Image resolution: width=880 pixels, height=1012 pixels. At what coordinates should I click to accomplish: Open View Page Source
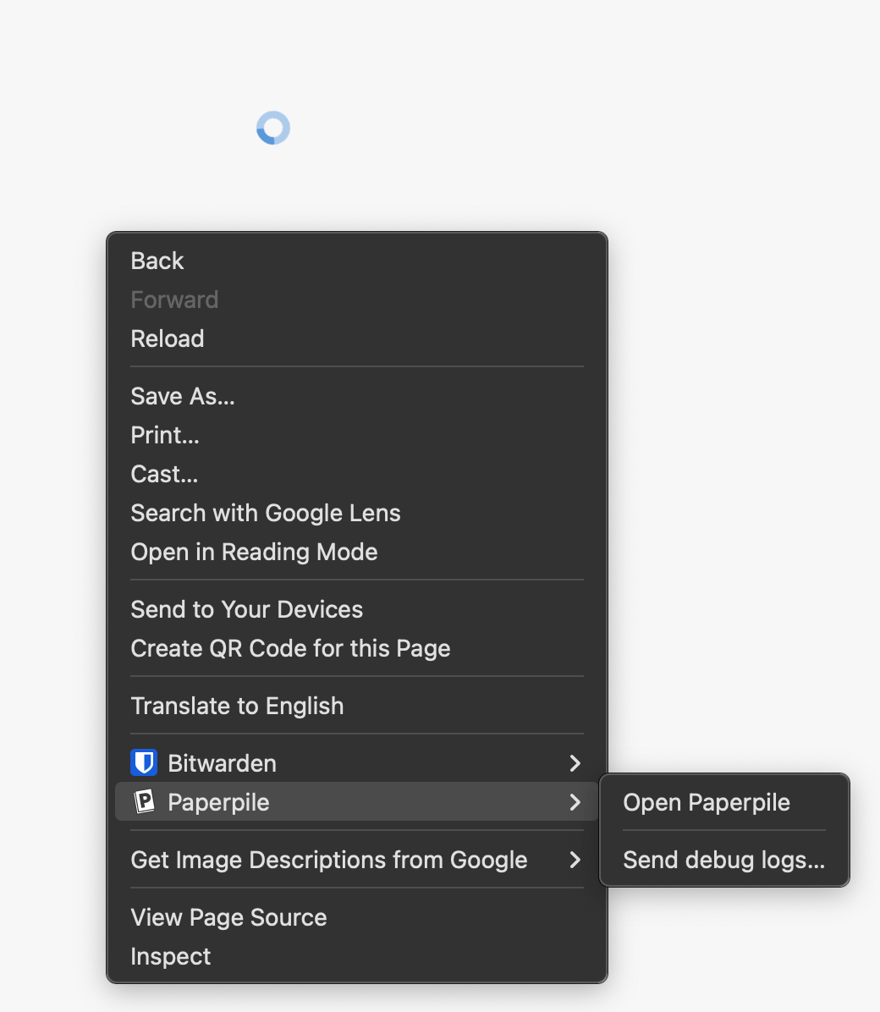pos(228,917)
